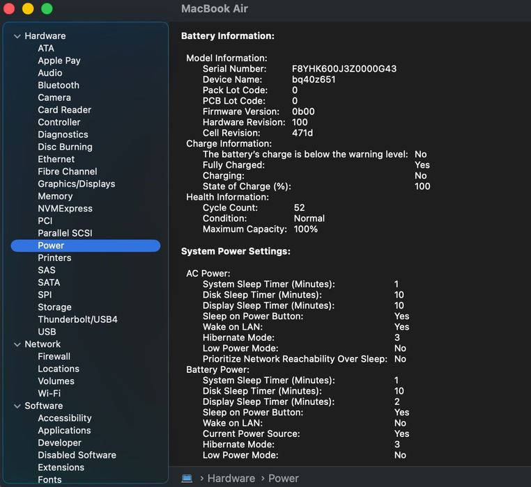Select Card Reader in the sidebar
Screen dimensions: 531x487
tap(65, 110)
